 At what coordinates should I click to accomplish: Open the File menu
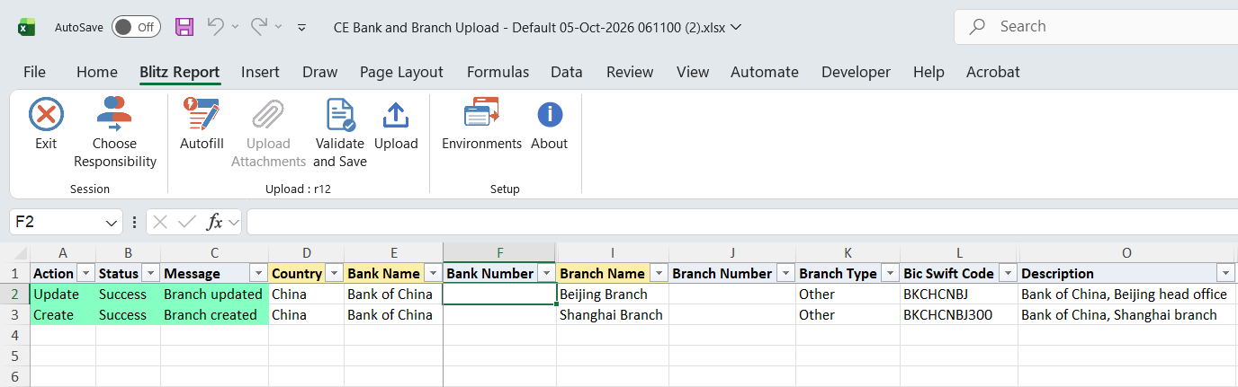pyautogui.click(x=34, y=72)
